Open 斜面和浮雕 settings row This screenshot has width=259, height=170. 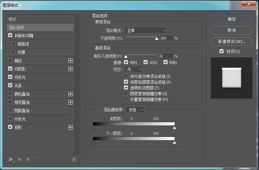[40, 36]
